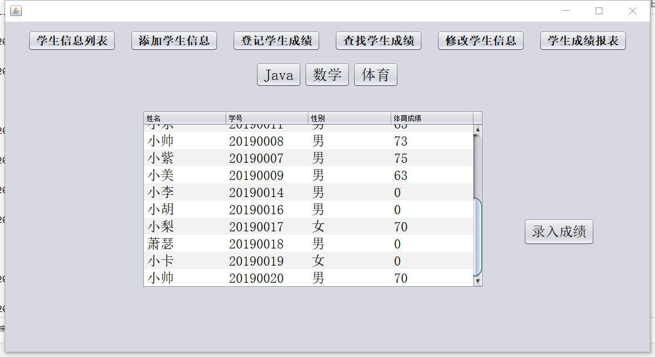Image resolution: width=655 pixels, height=357 pixels.
Task: Click the table scrollbar up arrow
Action: 477,130
